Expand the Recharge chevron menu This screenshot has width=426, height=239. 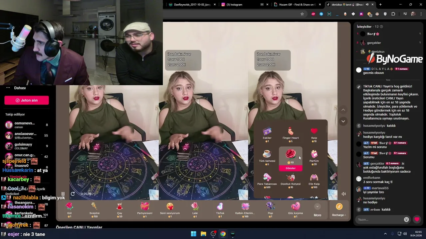(x=345, y=215)
